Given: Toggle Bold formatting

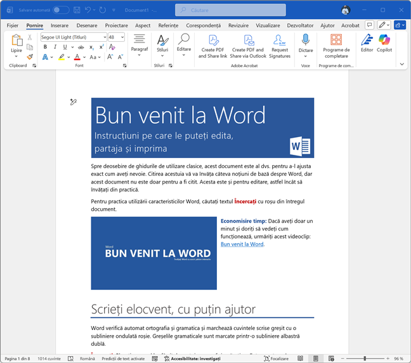Looking at the screenshot, I should tap(45, 47).
